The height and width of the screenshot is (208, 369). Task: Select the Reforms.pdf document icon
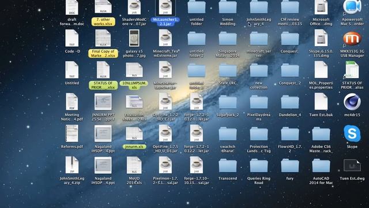coord(71,133)
